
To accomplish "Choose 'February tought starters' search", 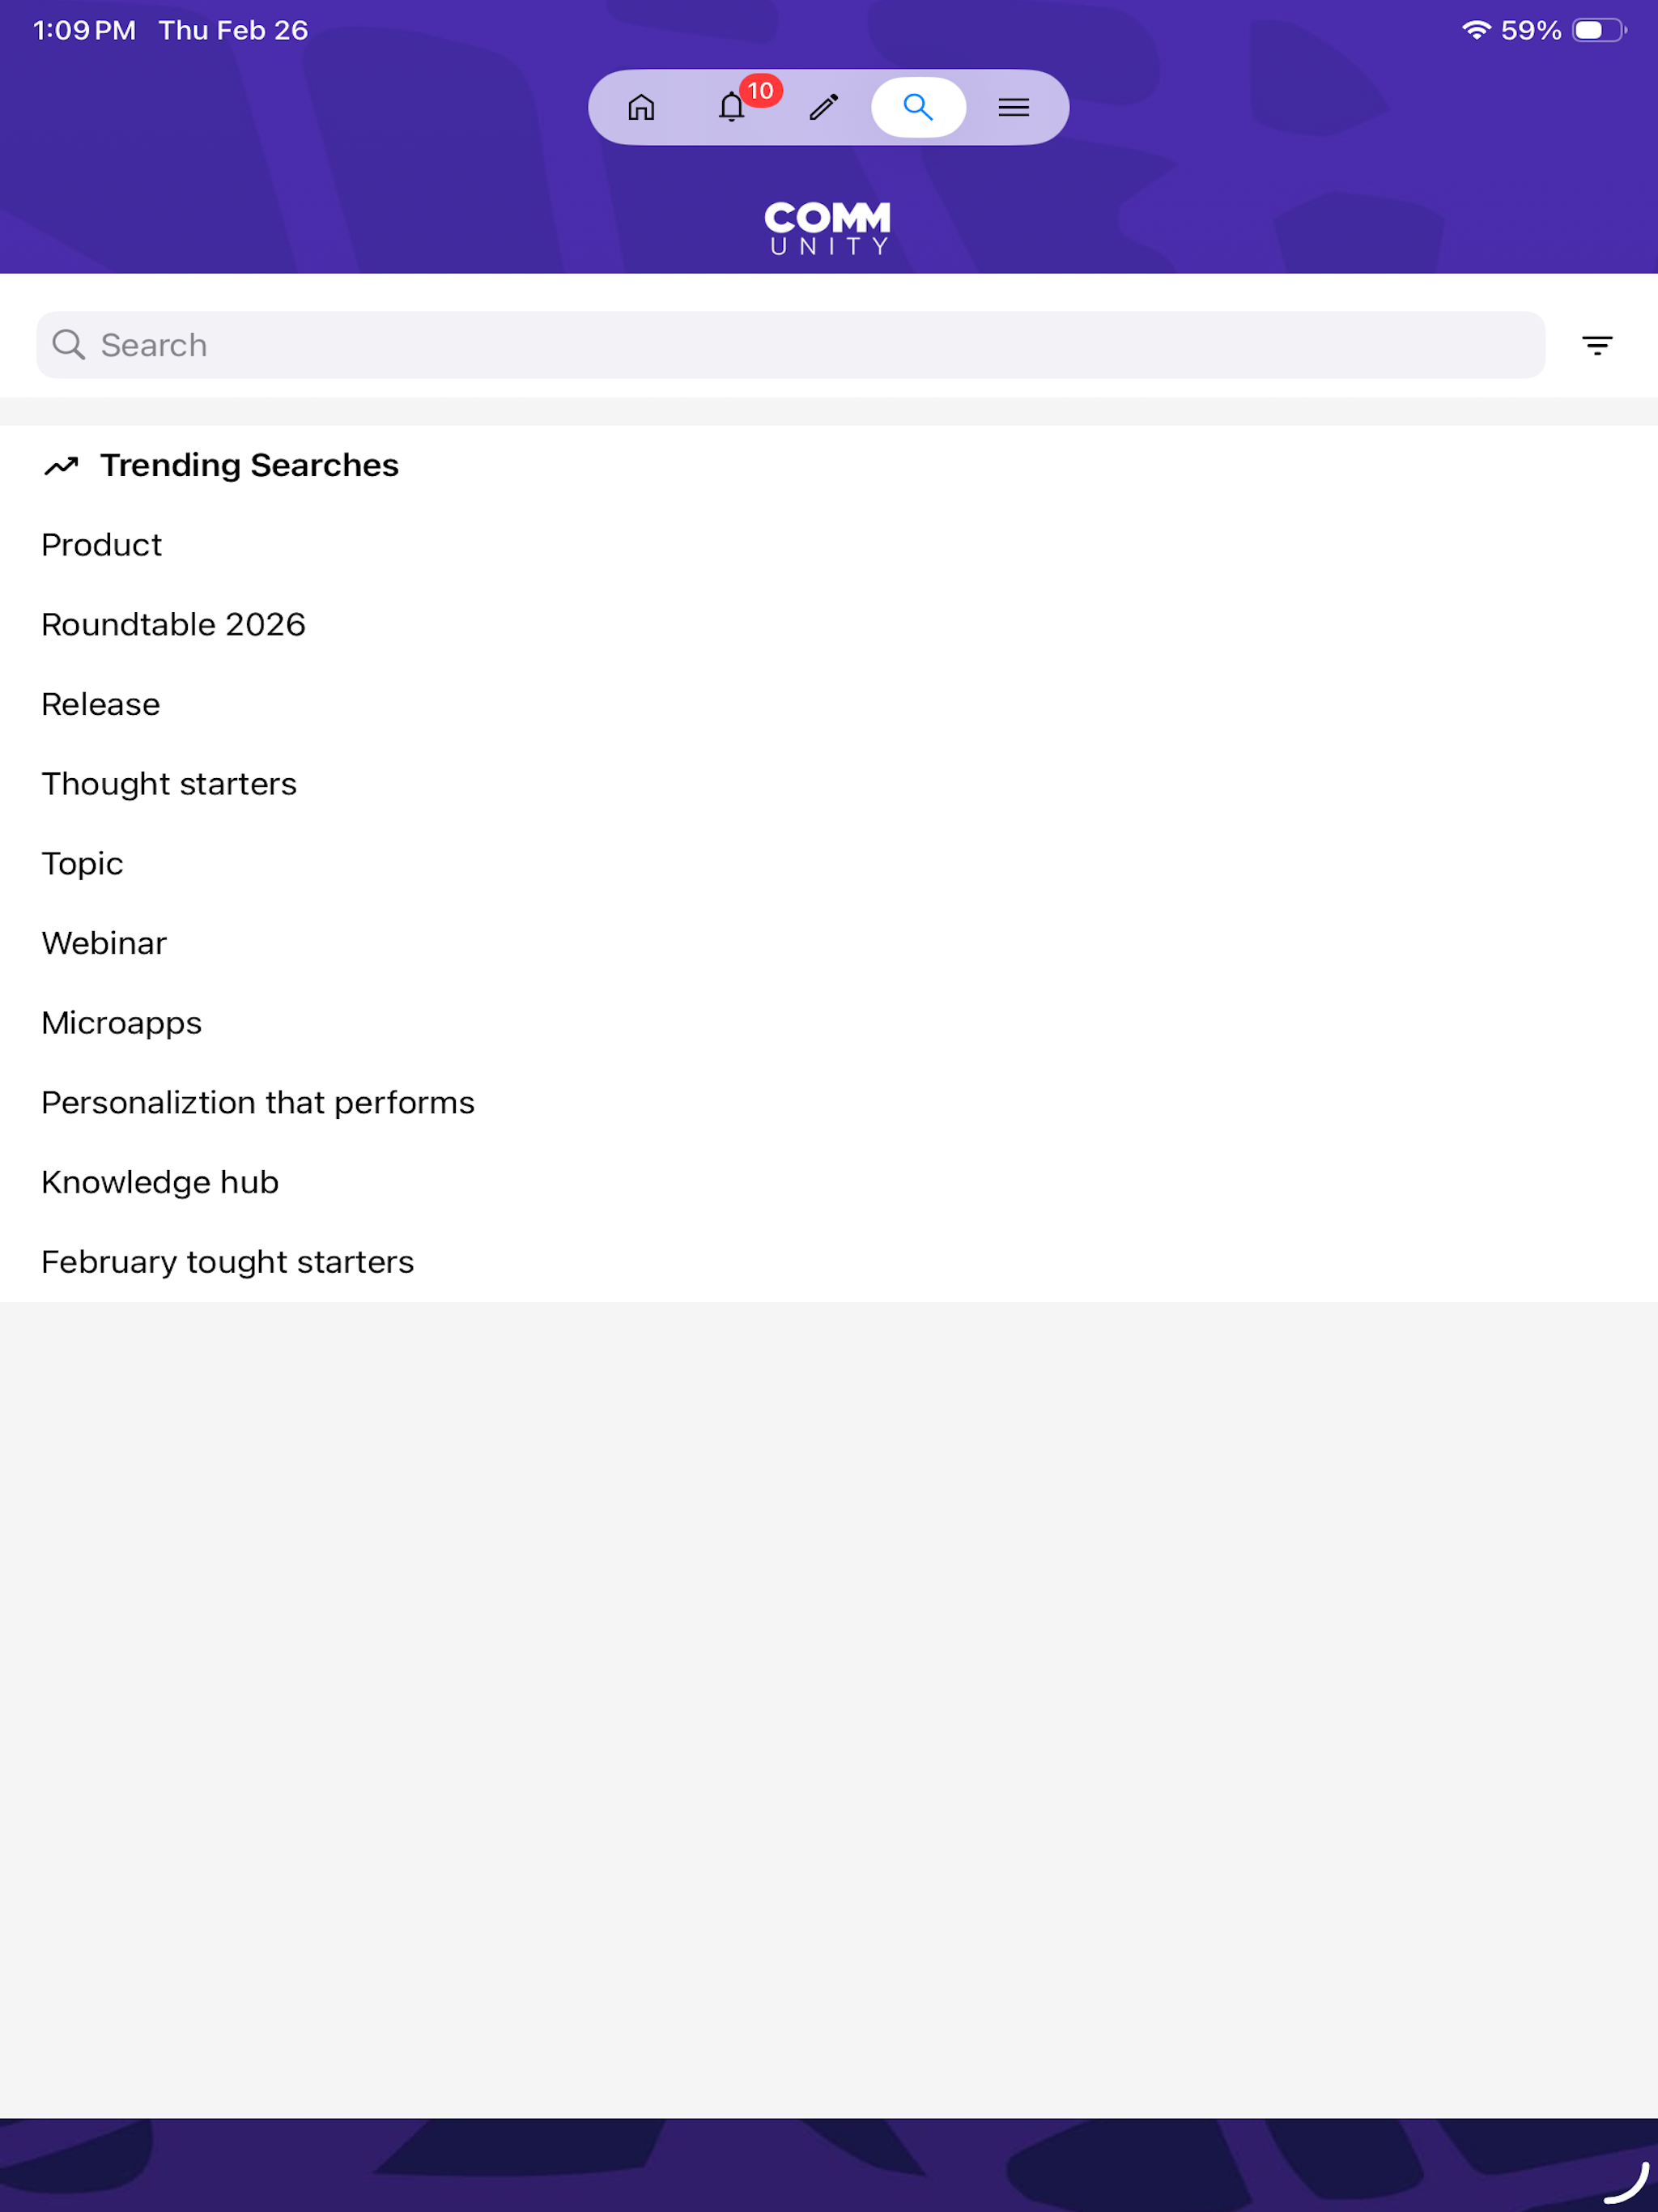I will [x=227, y=1262].
